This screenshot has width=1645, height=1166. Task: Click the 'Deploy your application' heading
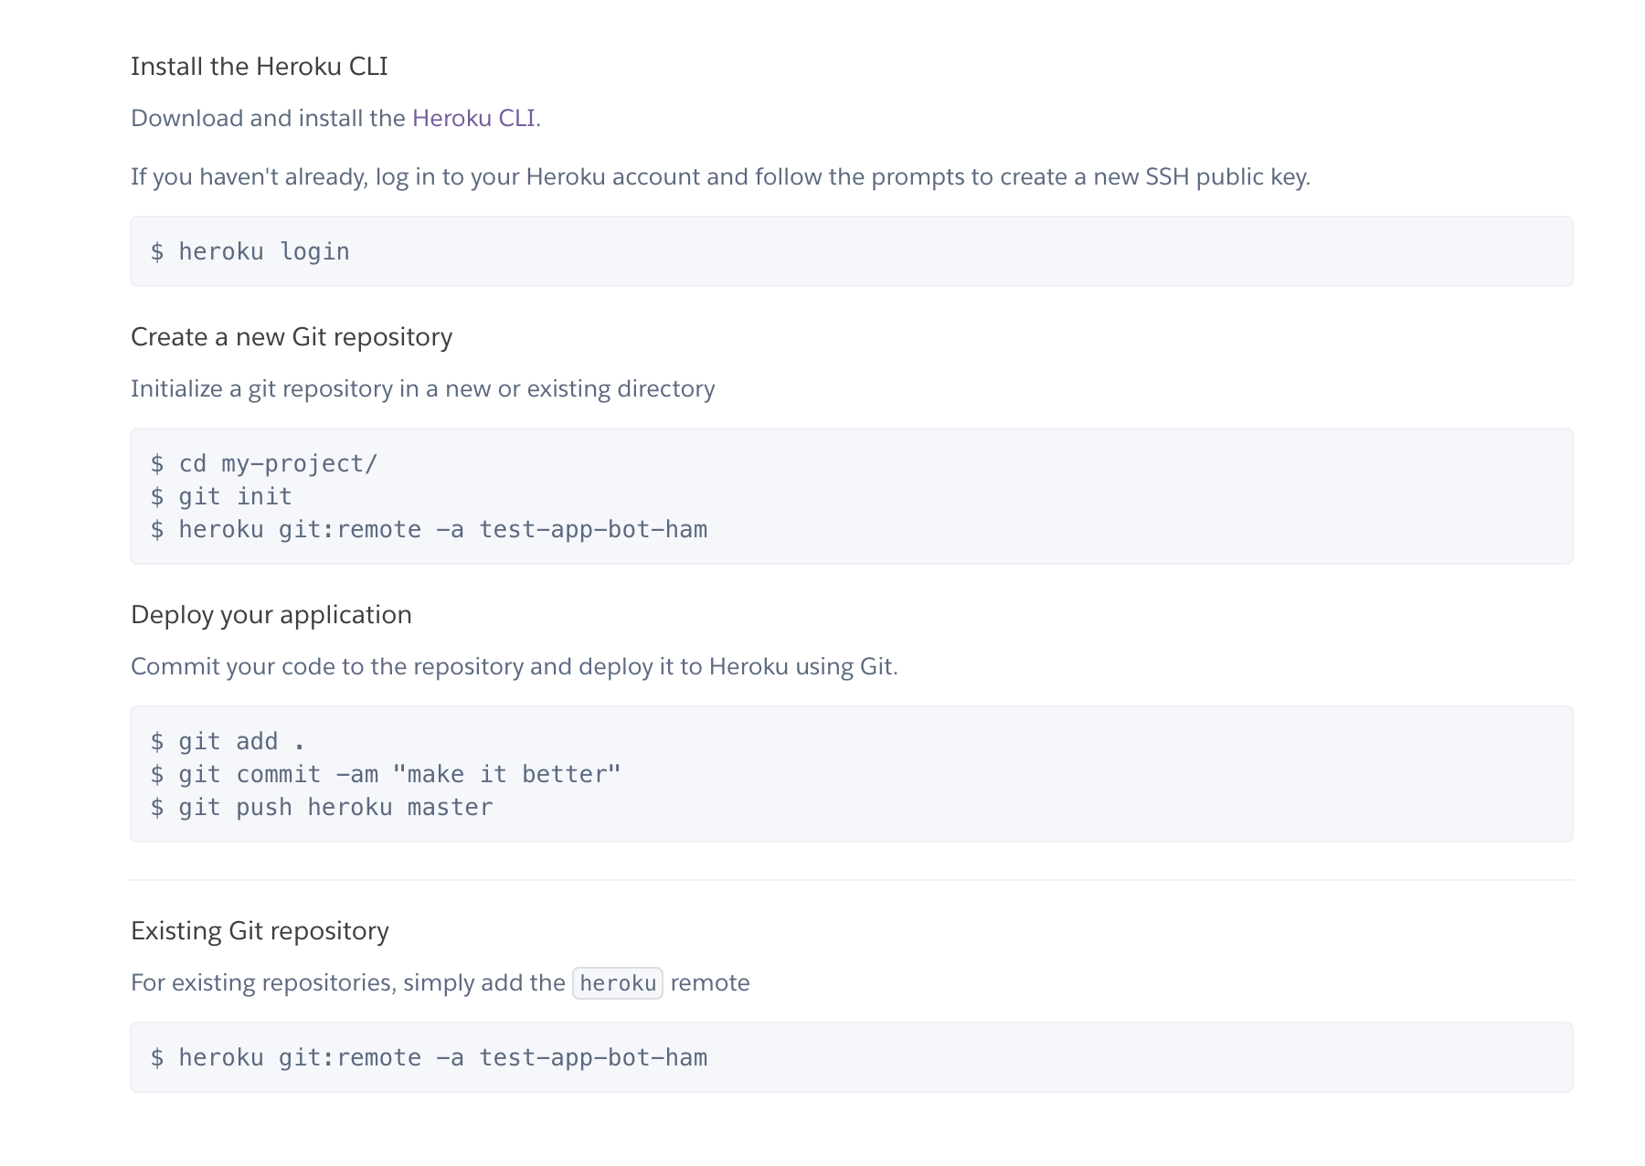(271, 615)
